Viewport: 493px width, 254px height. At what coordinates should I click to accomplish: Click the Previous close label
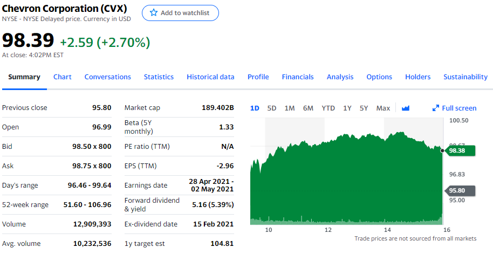[x=24, y=107]
